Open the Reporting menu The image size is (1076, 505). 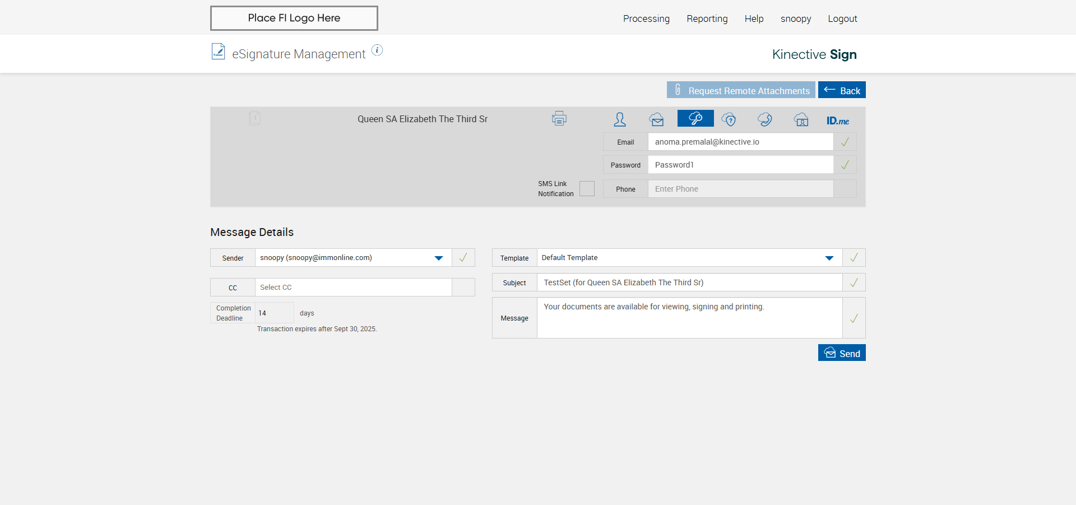click(707, 18)
